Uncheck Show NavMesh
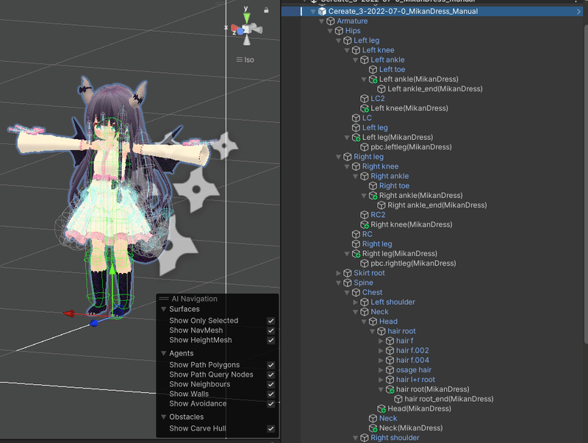 (270, 330)
